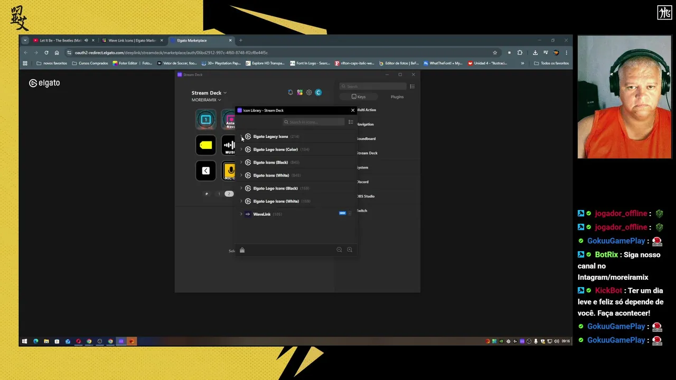Image resolution: width=676 pixels, height=380 pixels.
Task: Click the actions search field in Stream Deck
Action: (x=373, y=87)
